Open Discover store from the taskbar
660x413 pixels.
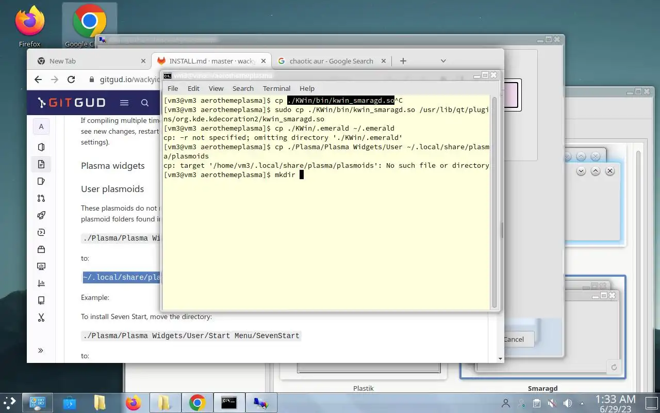[70, 403]
